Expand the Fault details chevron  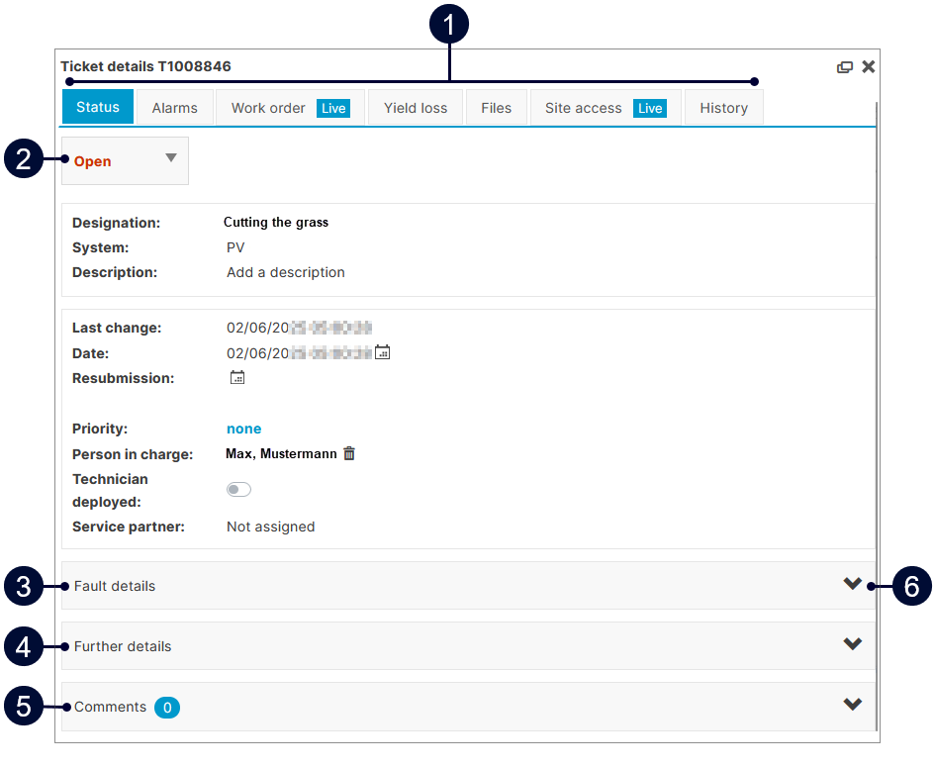coord(852,584)
